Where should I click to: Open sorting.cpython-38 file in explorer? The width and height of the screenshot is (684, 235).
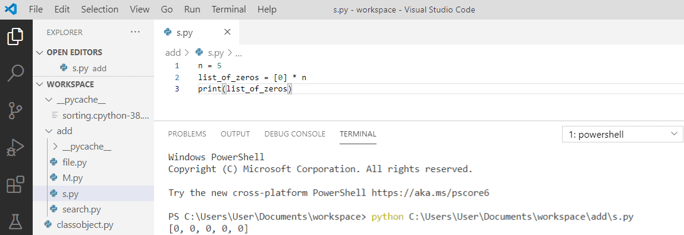point(93,115)
